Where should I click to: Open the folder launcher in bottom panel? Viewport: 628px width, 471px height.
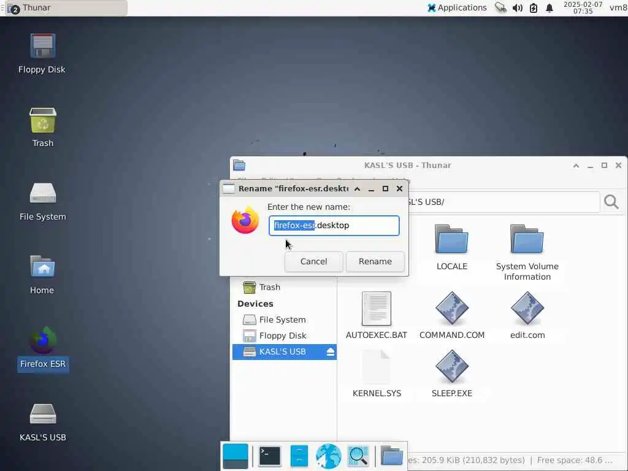tap(391, 456)
